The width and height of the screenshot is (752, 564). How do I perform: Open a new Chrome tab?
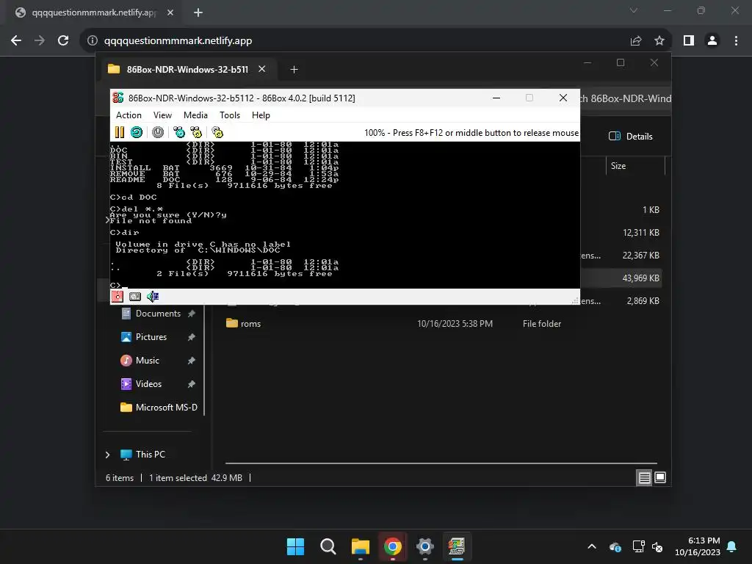click(198, 12)
